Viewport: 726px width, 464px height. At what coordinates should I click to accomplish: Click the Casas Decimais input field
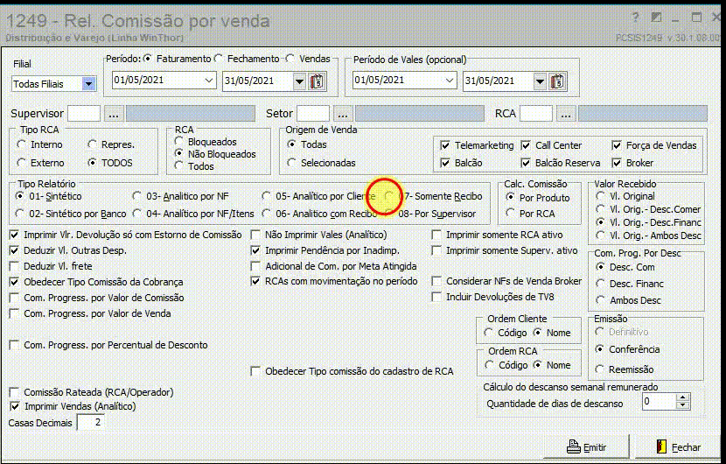click(90, 422)
